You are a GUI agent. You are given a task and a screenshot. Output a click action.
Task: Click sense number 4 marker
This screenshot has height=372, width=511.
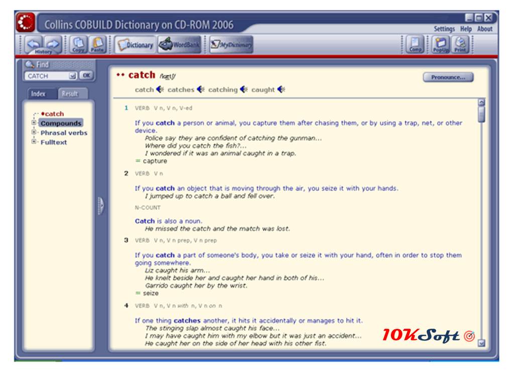[x=126, y=306]
